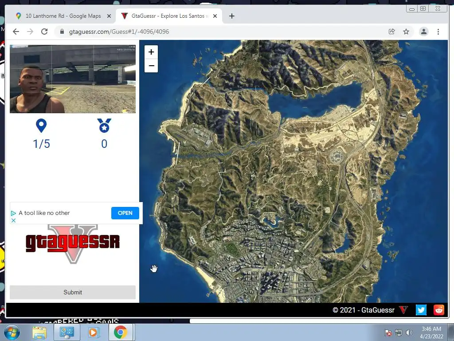Screen dimensions: 454x341
Task: Open File Explorer from the taskbar
Action: 39,333
